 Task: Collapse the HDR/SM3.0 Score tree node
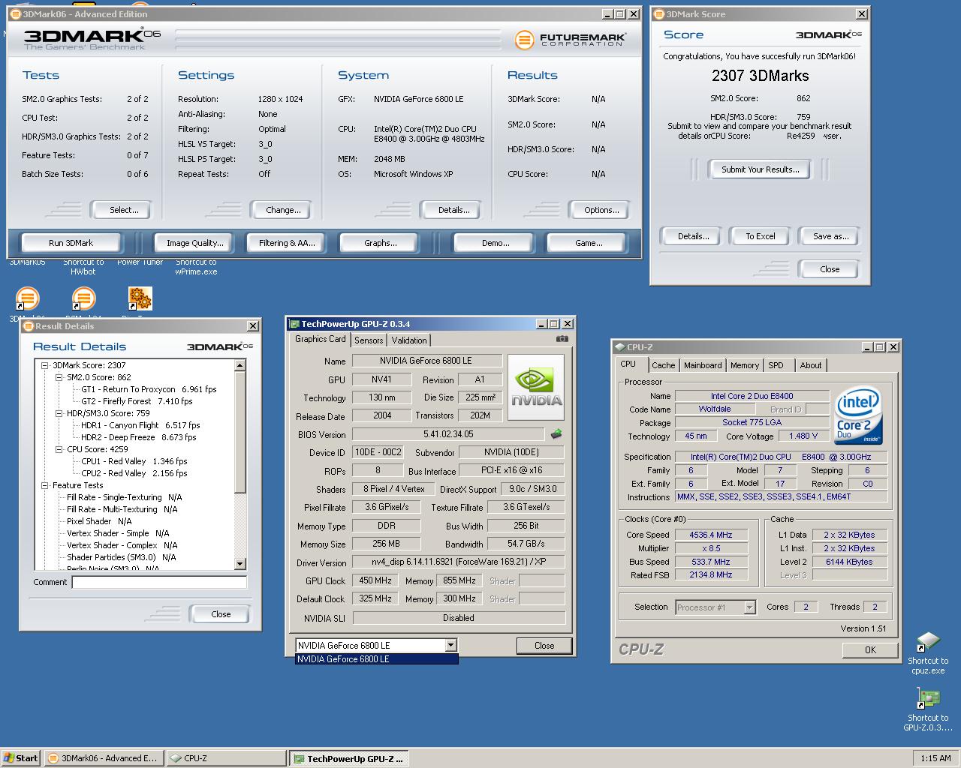click(59, 413)
